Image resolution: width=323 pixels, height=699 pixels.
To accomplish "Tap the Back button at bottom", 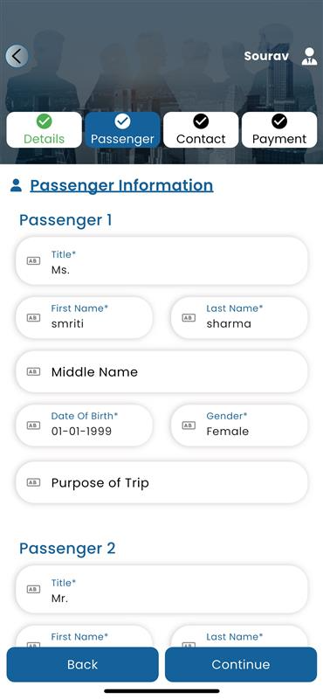I will pyautogui.click(x=82, y=665).
